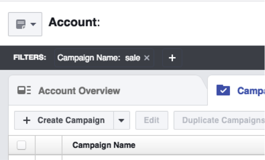The image size is (265, 160).
Task: Click the Campaigns folder checkmark icon
Action: (x=223, y=90)
